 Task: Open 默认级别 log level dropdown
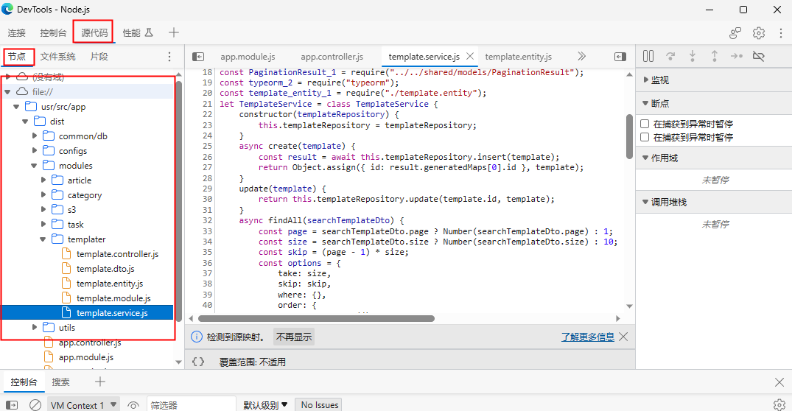pos(265,405)
